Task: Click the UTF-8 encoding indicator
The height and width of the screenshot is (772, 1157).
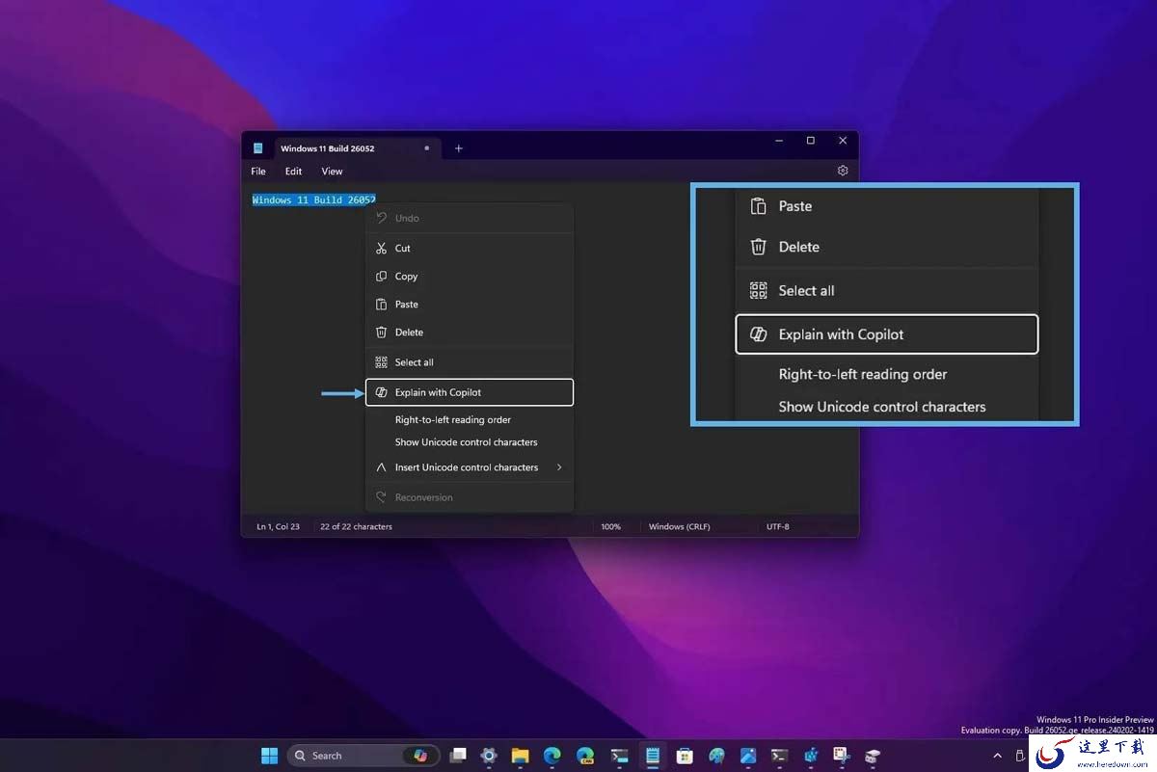Action: pos(777,527)
